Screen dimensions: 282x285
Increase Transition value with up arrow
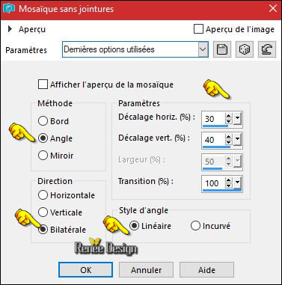[x=228, y=180]
